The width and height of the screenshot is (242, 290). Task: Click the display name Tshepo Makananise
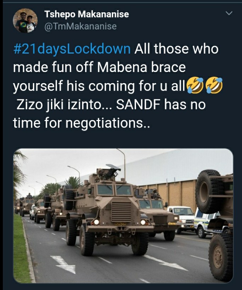point(86,14)
